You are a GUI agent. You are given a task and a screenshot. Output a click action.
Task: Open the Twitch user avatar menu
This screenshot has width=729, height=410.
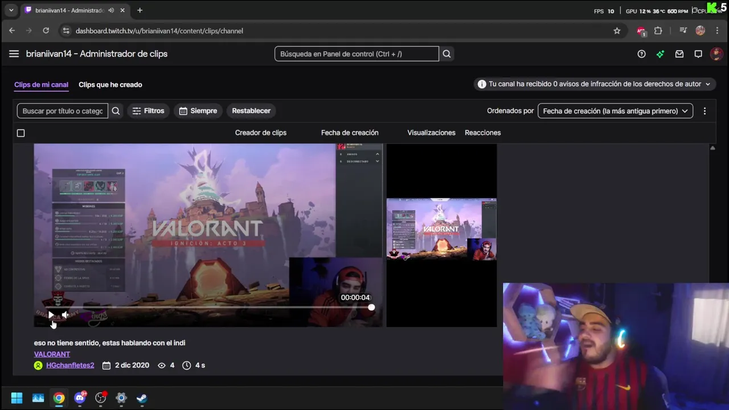[716, 54]
